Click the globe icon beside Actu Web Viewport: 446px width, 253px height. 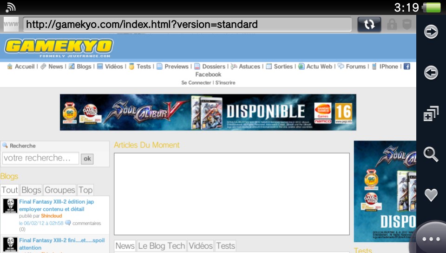pyautogui.click(x=301, y=67)
